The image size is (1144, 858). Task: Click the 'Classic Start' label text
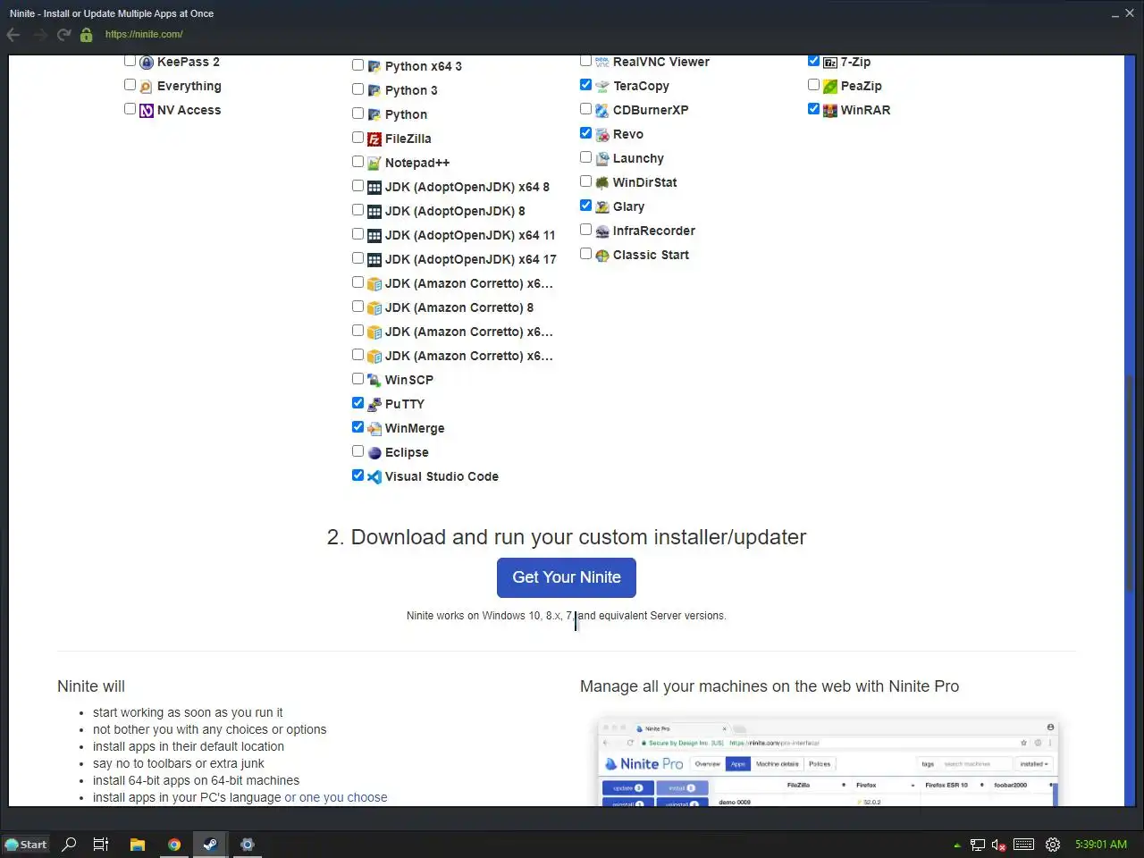[x=651, y=256]
